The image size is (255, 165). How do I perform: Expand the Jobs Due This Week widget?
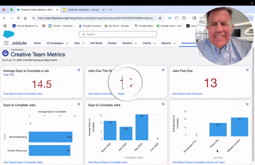[163, 70]
